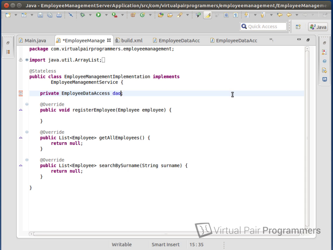Open EmployeeDataAcc tab next to build.xml

click(x=177, y=40)
